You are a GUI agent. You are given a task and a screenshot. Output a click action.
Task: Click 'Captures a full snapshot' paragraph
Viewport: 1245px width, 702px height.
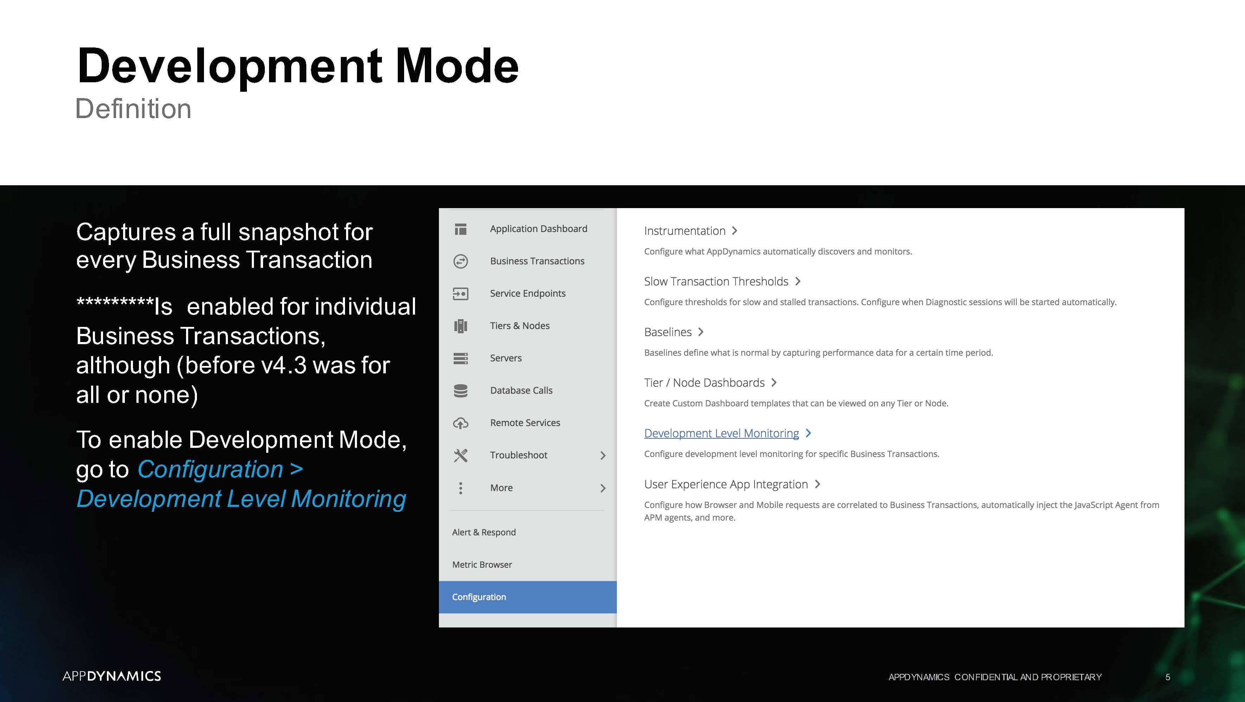(224, 246)
